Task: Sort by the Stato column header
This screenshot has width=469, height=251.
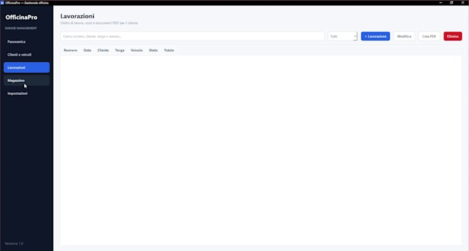Action: coord(153,50)
